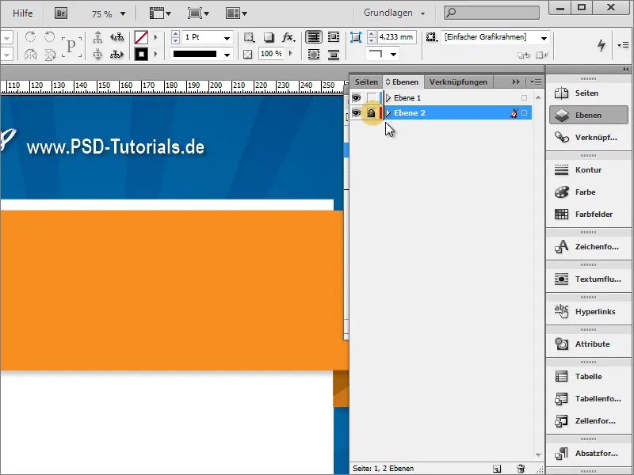This screenshot has width=634, height=475.
Task: Create a new layer with panel footer icon
Action: pos(497,469)
